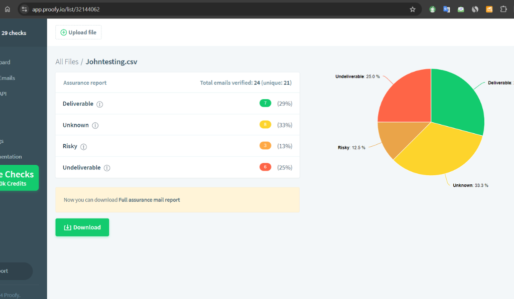Open the green robot extension icon

(432, 9)
